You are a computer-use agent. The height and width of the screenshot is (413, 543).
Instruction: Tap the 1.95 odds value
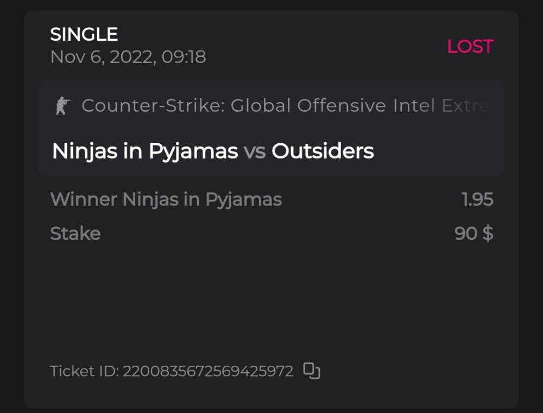477,200
